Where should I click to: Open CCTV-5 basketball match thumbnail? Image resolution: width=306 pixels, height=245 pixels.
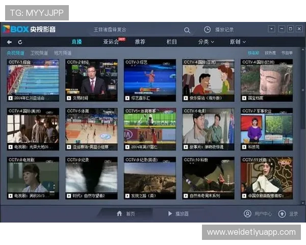(91, 129)
